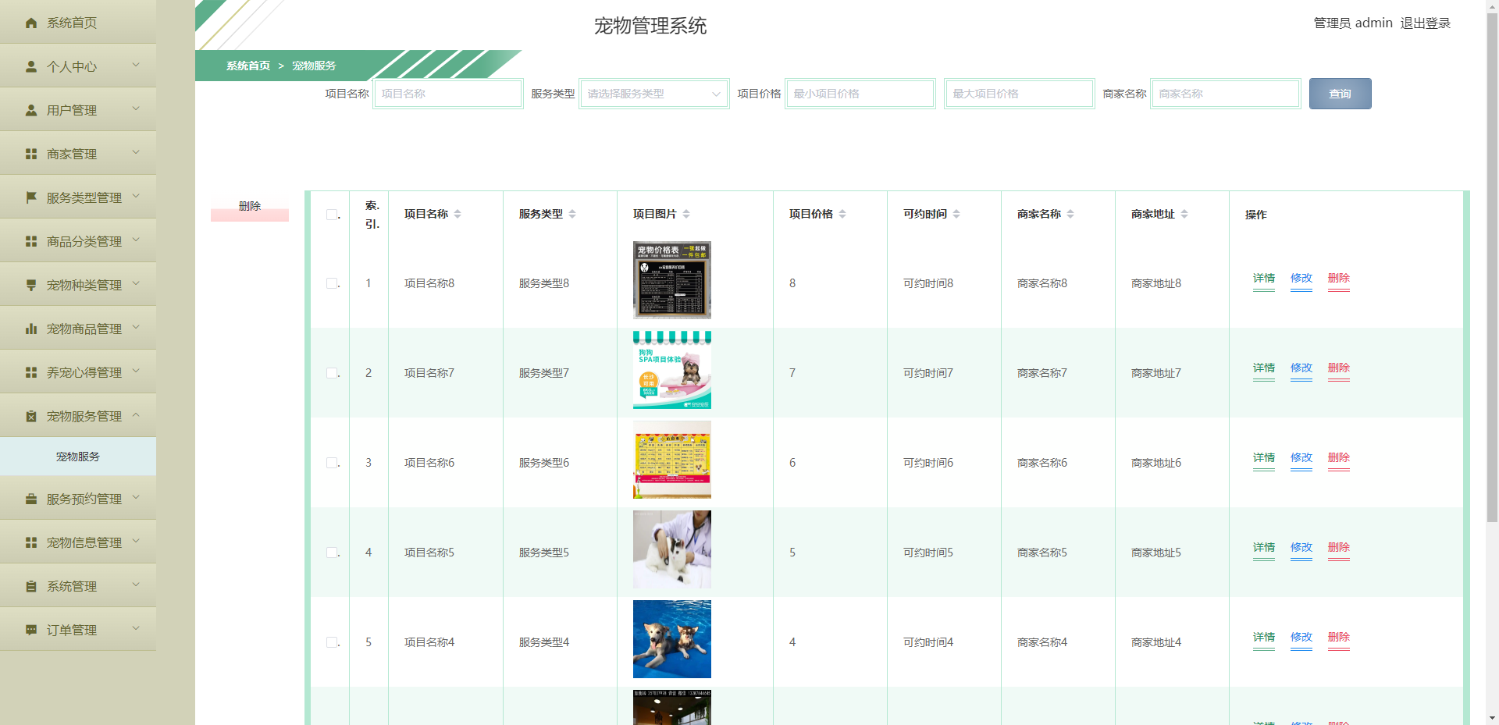This screenshot has height=725, width=1499.
Task: Open 详情 for 项目名称7
Action: point(1263,368)
